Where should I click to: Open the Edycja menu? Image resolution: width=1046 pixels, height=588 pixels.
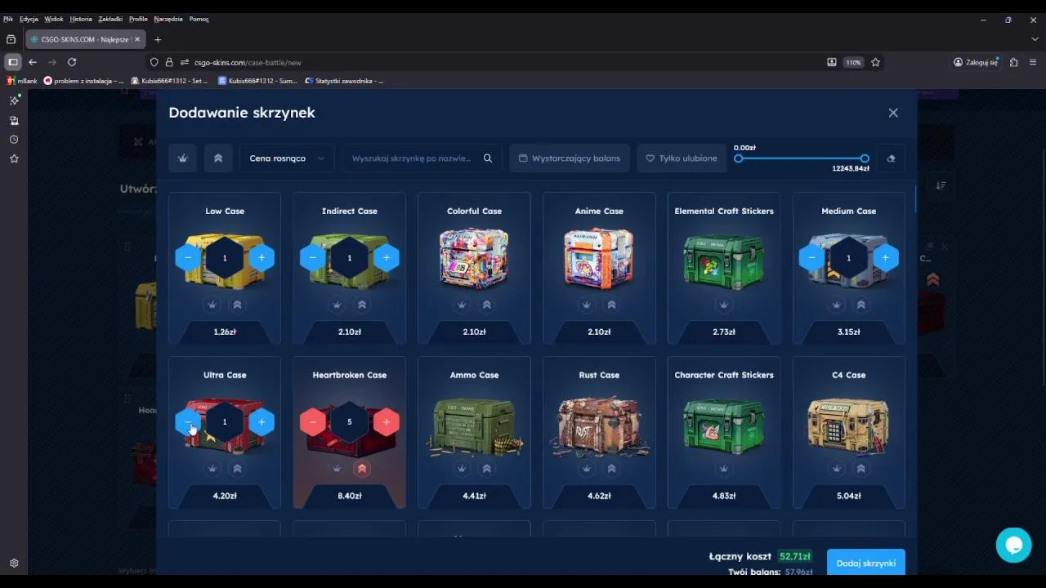tap(29, 19)
